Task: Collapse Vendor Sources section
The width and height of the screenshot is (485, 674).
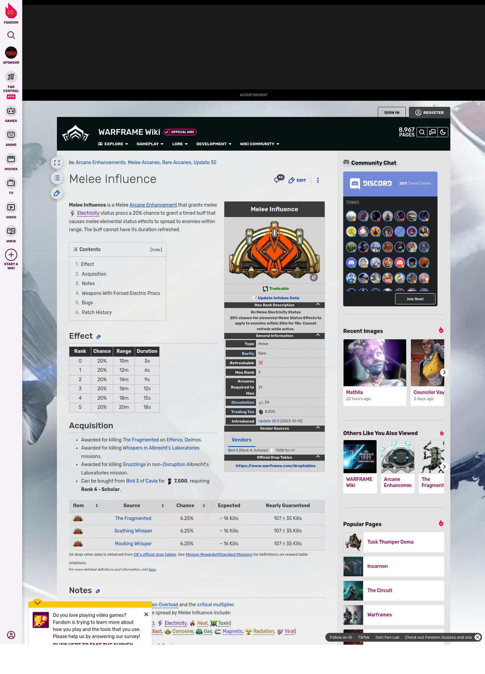Action: coord(318,428)
